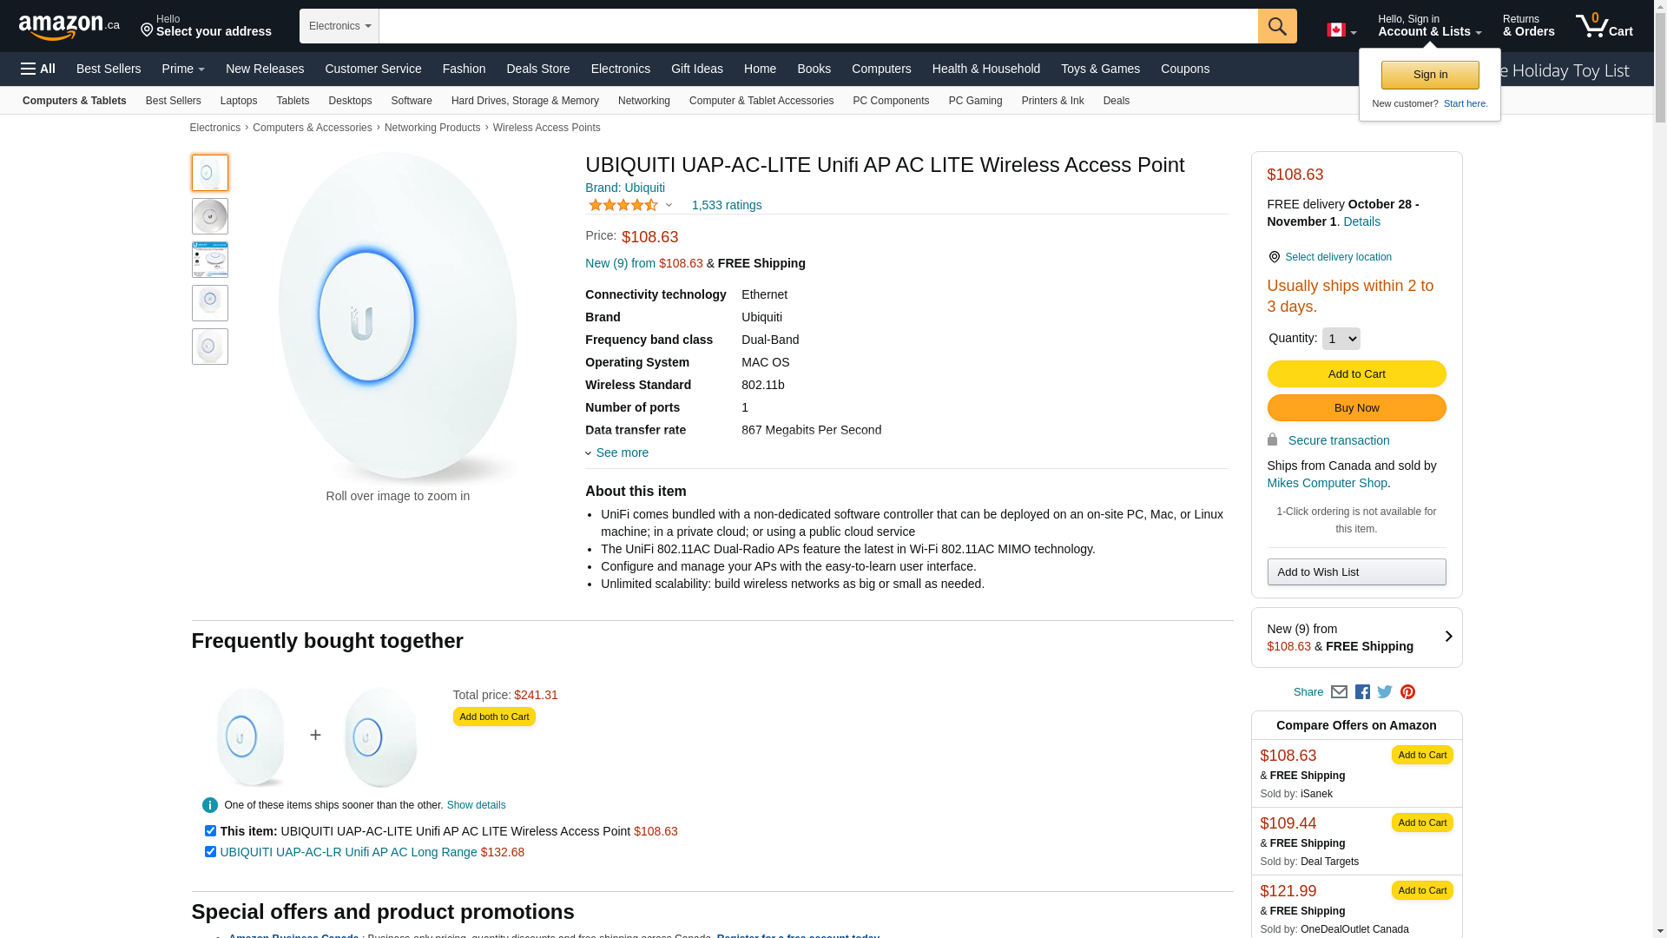Select the second product image thumbnail

click(210, 216)
